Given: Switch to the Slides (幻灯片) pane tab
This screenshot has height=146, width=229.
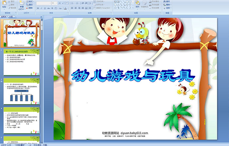Looking at the screenshot, I should [x=4, y=17].
